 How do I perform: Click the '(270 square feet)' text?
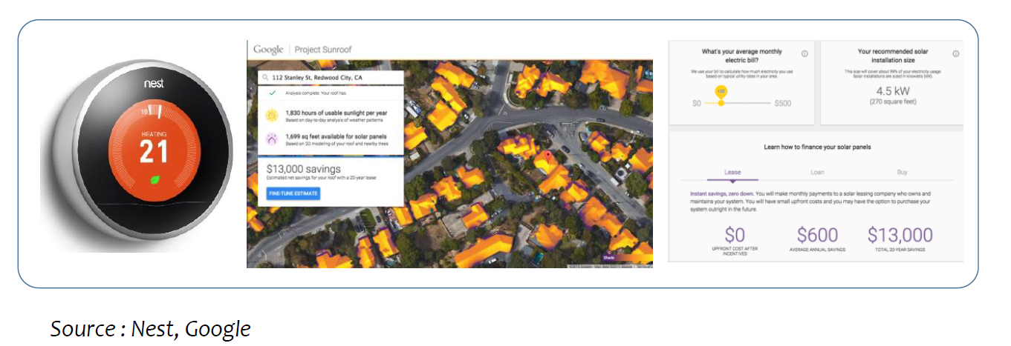click(x=892, y=102)
